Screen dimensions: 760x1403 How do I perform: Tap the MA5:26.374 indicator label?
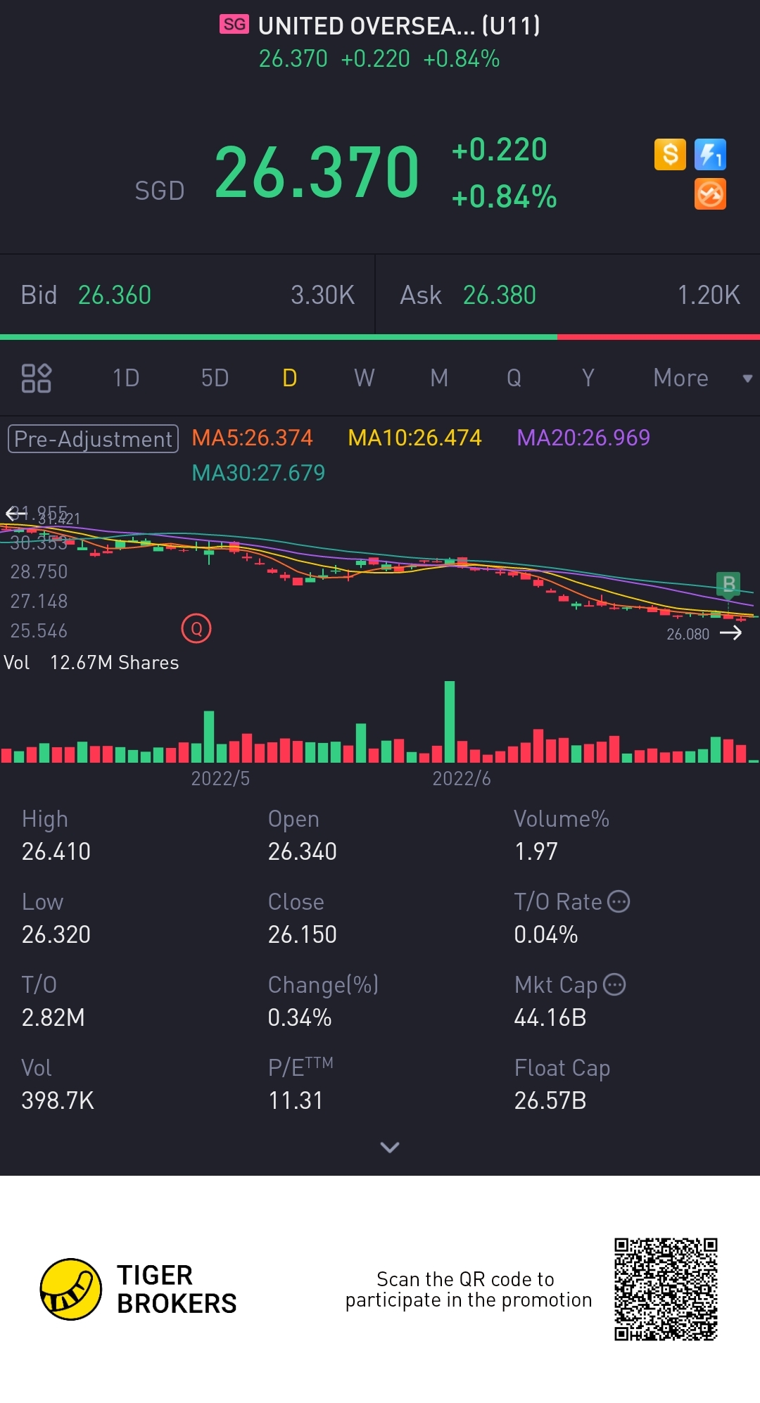[x=252, y=438]
